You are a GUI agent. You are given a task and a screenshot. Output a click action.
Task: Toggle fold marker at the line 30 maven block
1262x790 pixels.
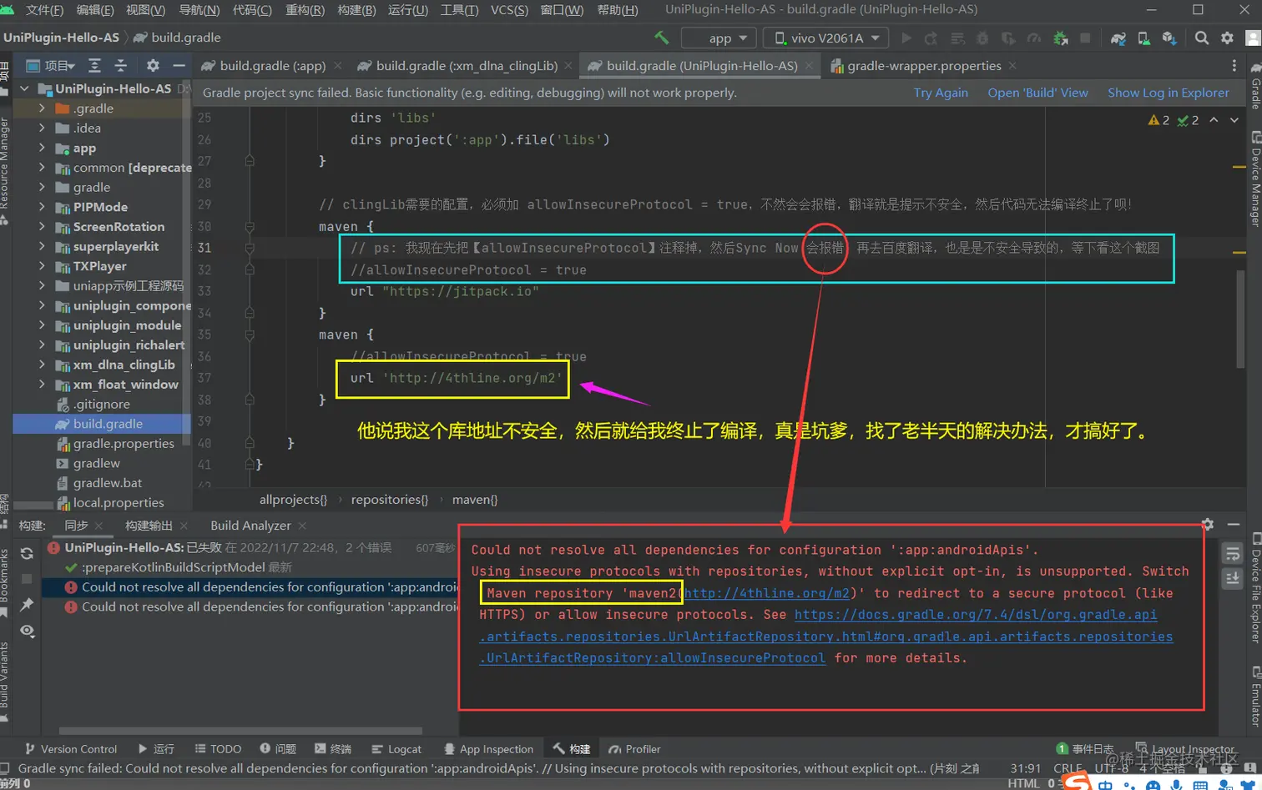[x=250, y=227]
